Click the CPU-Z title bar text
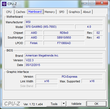This screenshot has height=109, width=110. pos(12,4)
